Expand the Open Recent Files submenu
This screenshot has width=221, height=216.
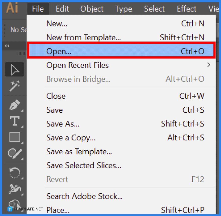121,65
